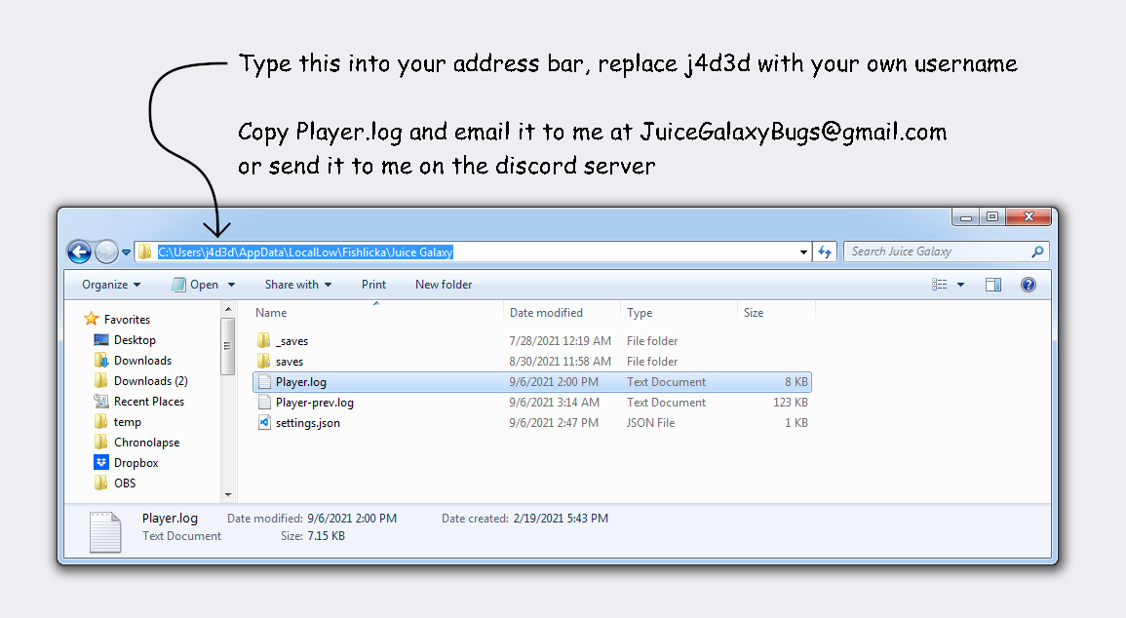Screen dimensions: 1126x618
Task: Select Chronolapse in the navigation pane
Action: click(146, 443)
